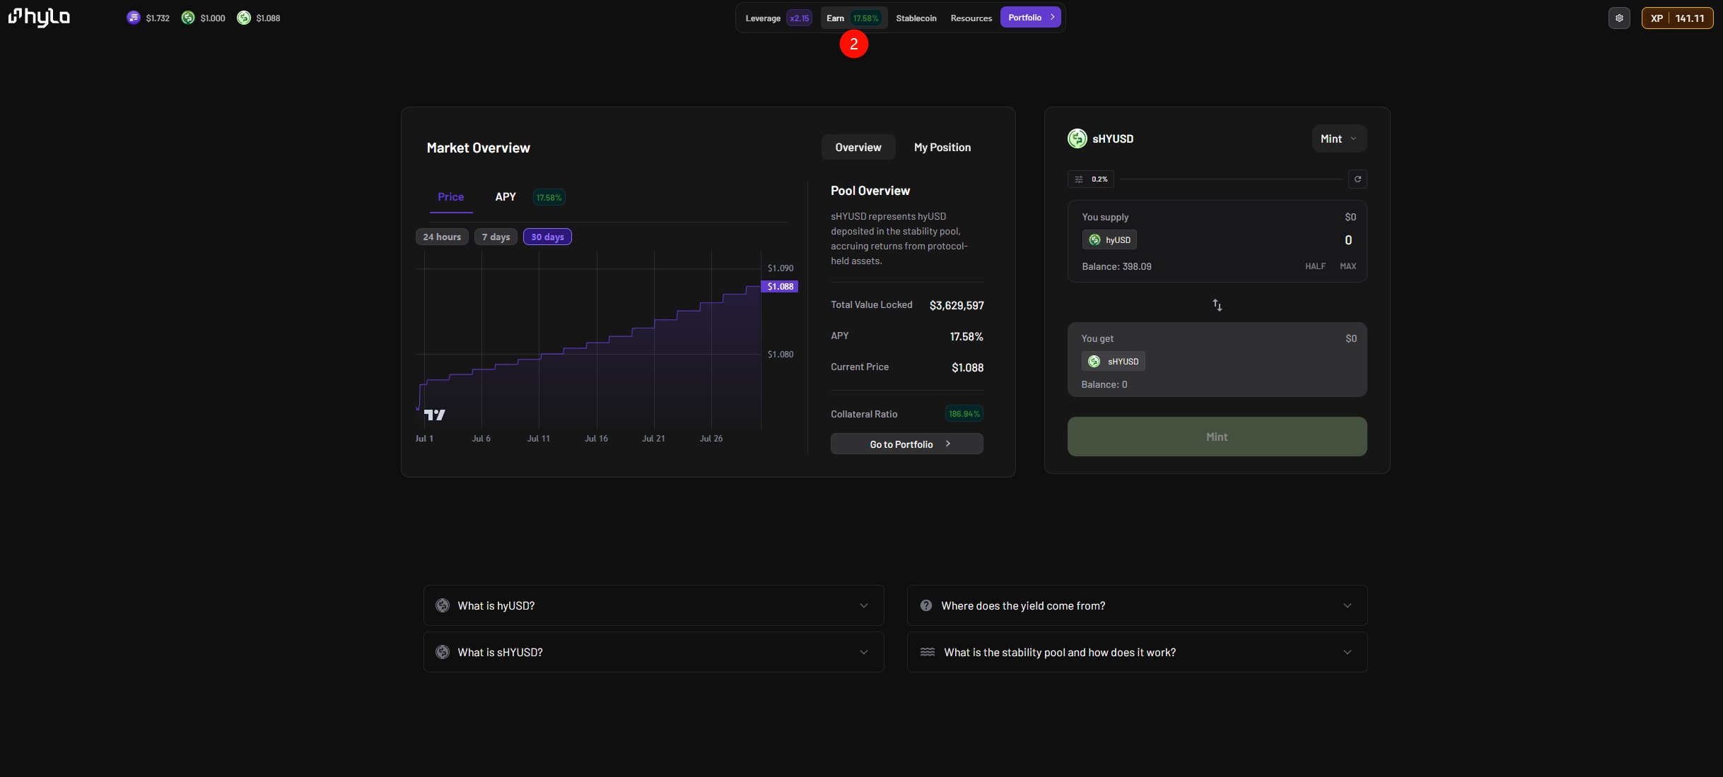The height and width of the screenshot is (777, 1723).
Task: Select the 7 days time range
Action: [x=496, y=237]
